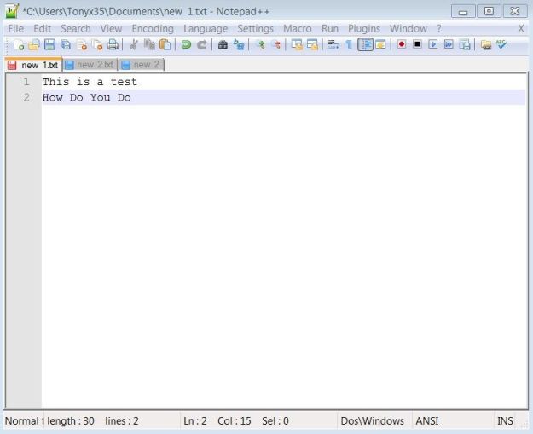
Task: Click the "length : 30" status entry
Action: tap(71, 420)
